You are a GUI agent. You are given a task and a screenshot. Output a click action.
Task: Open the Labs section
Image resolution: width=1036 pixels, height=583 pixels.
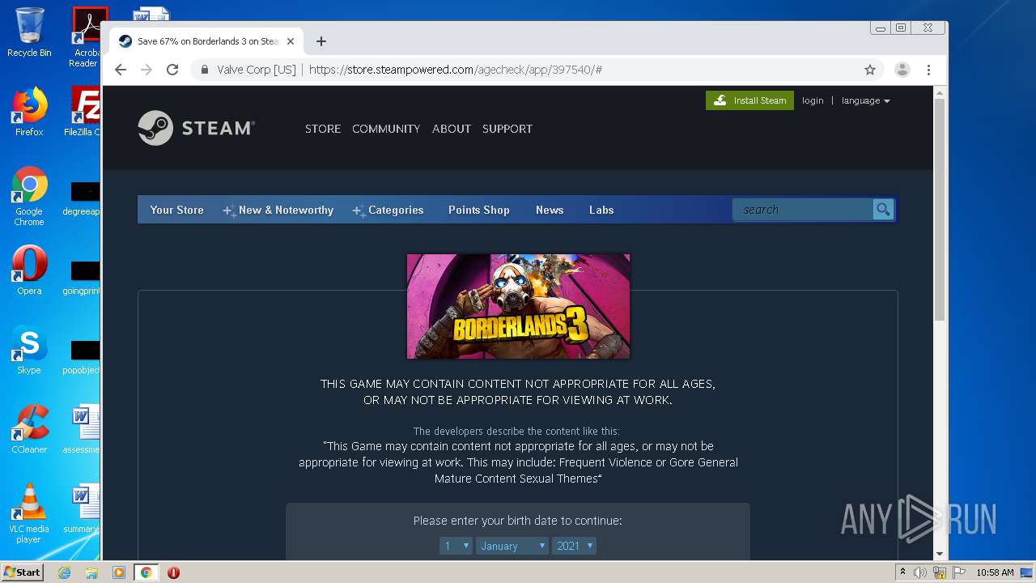601,210
